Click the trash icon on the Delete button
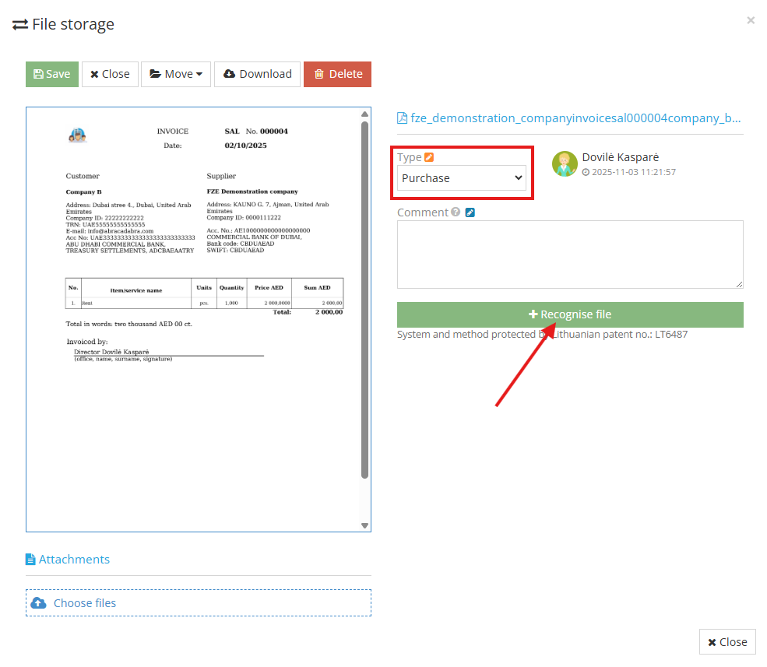 (321, 74)
